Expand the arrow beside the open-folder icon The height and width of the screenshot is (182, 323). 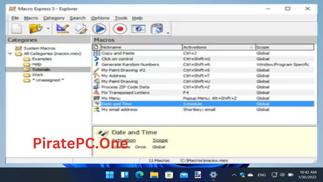coord(48,29)
